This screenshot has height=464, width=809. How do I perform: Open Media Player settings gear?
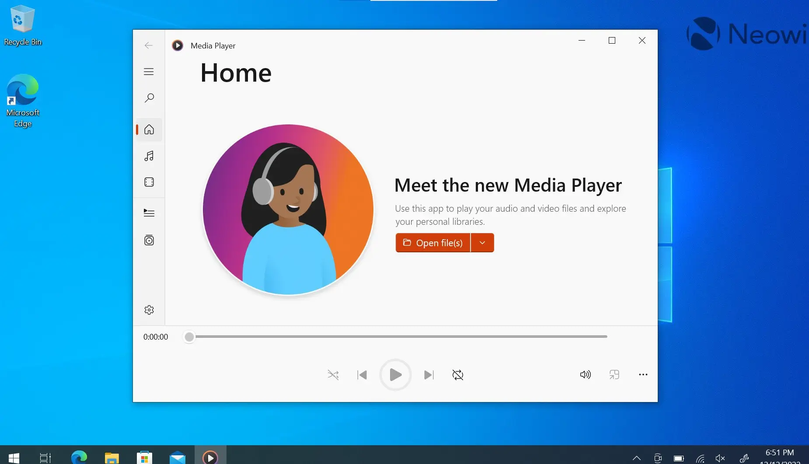point(149,310)
